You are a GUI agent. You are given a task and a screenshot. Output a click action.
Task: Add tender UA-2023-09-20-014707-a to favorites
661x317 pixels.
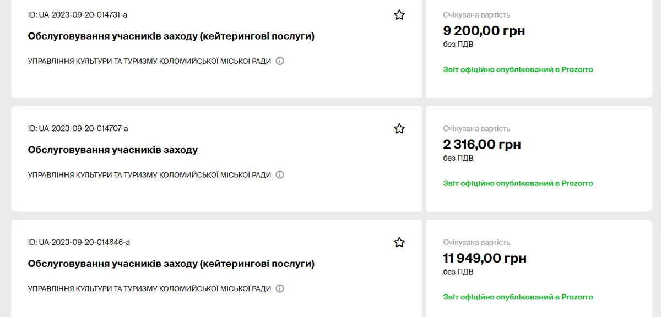[x=399, y=129]
